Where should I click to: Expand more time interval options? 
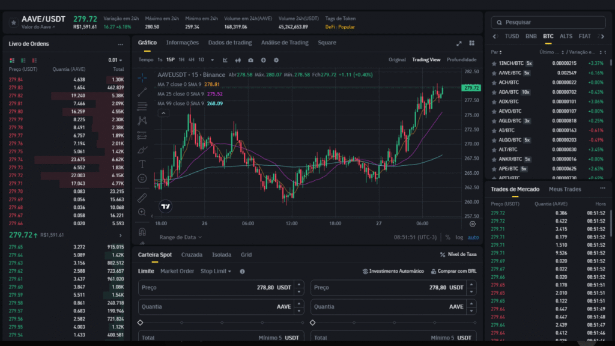tap(212, 60)
